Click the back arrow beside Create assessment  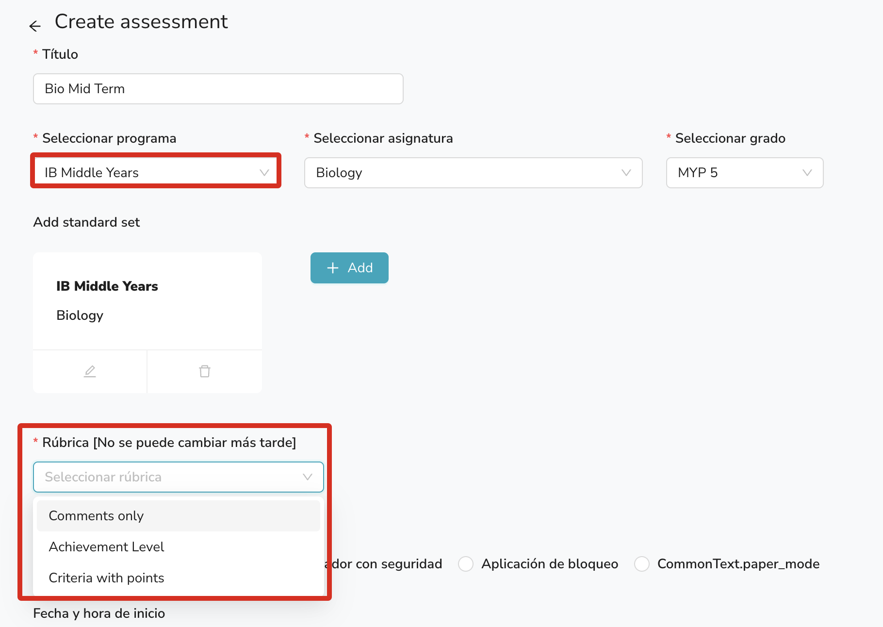pos(35,26)
